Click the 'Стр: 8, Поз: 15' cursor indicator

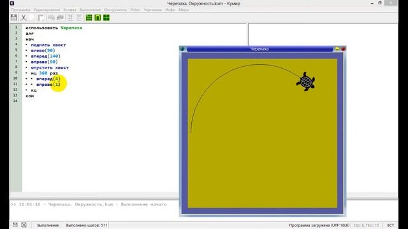(367, 225)
